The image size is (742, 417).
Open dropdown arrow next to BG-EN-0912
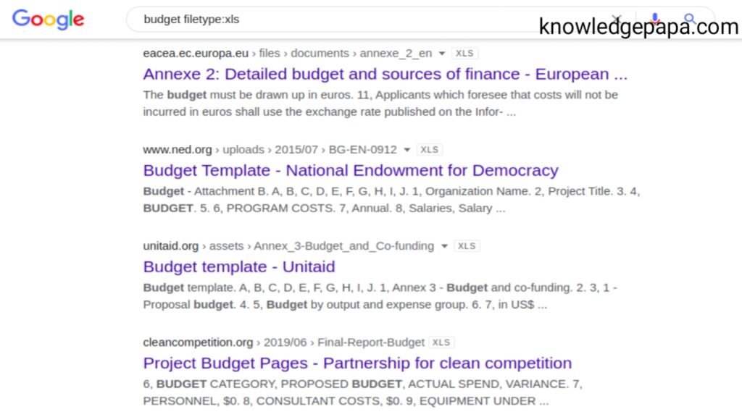pyautogui.click(x=407, y=150)
